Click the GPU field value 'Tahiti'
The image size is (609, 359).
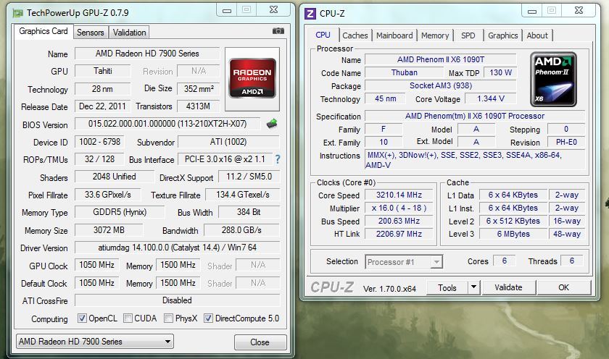102,71
